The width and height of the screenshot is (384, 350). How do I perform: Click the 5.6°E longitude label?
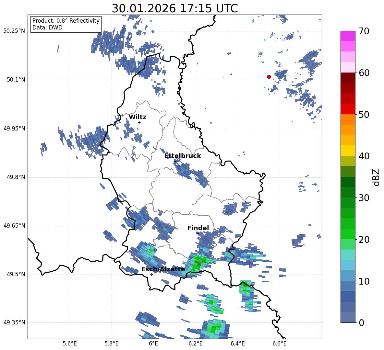tap(70, 344)
